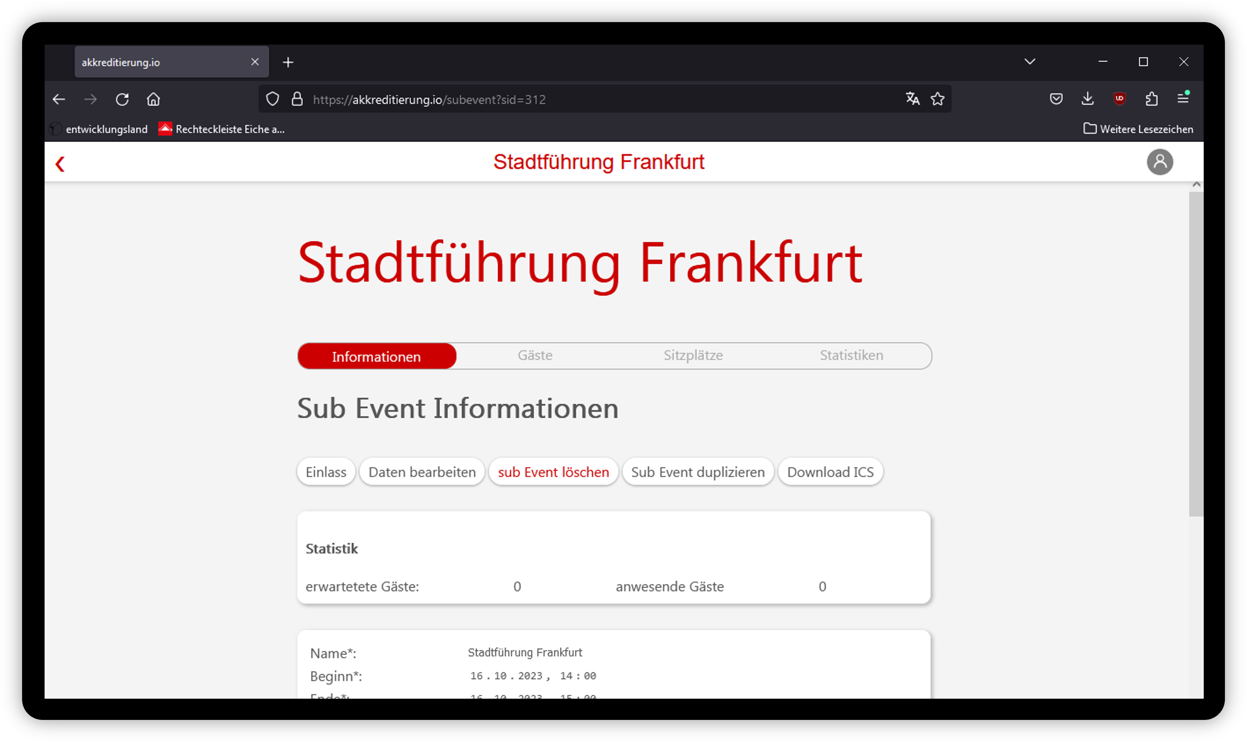This screenshot has height=742, width=1247.
Task: Bookmark this page with the star icon
Action: click(937, 99)
